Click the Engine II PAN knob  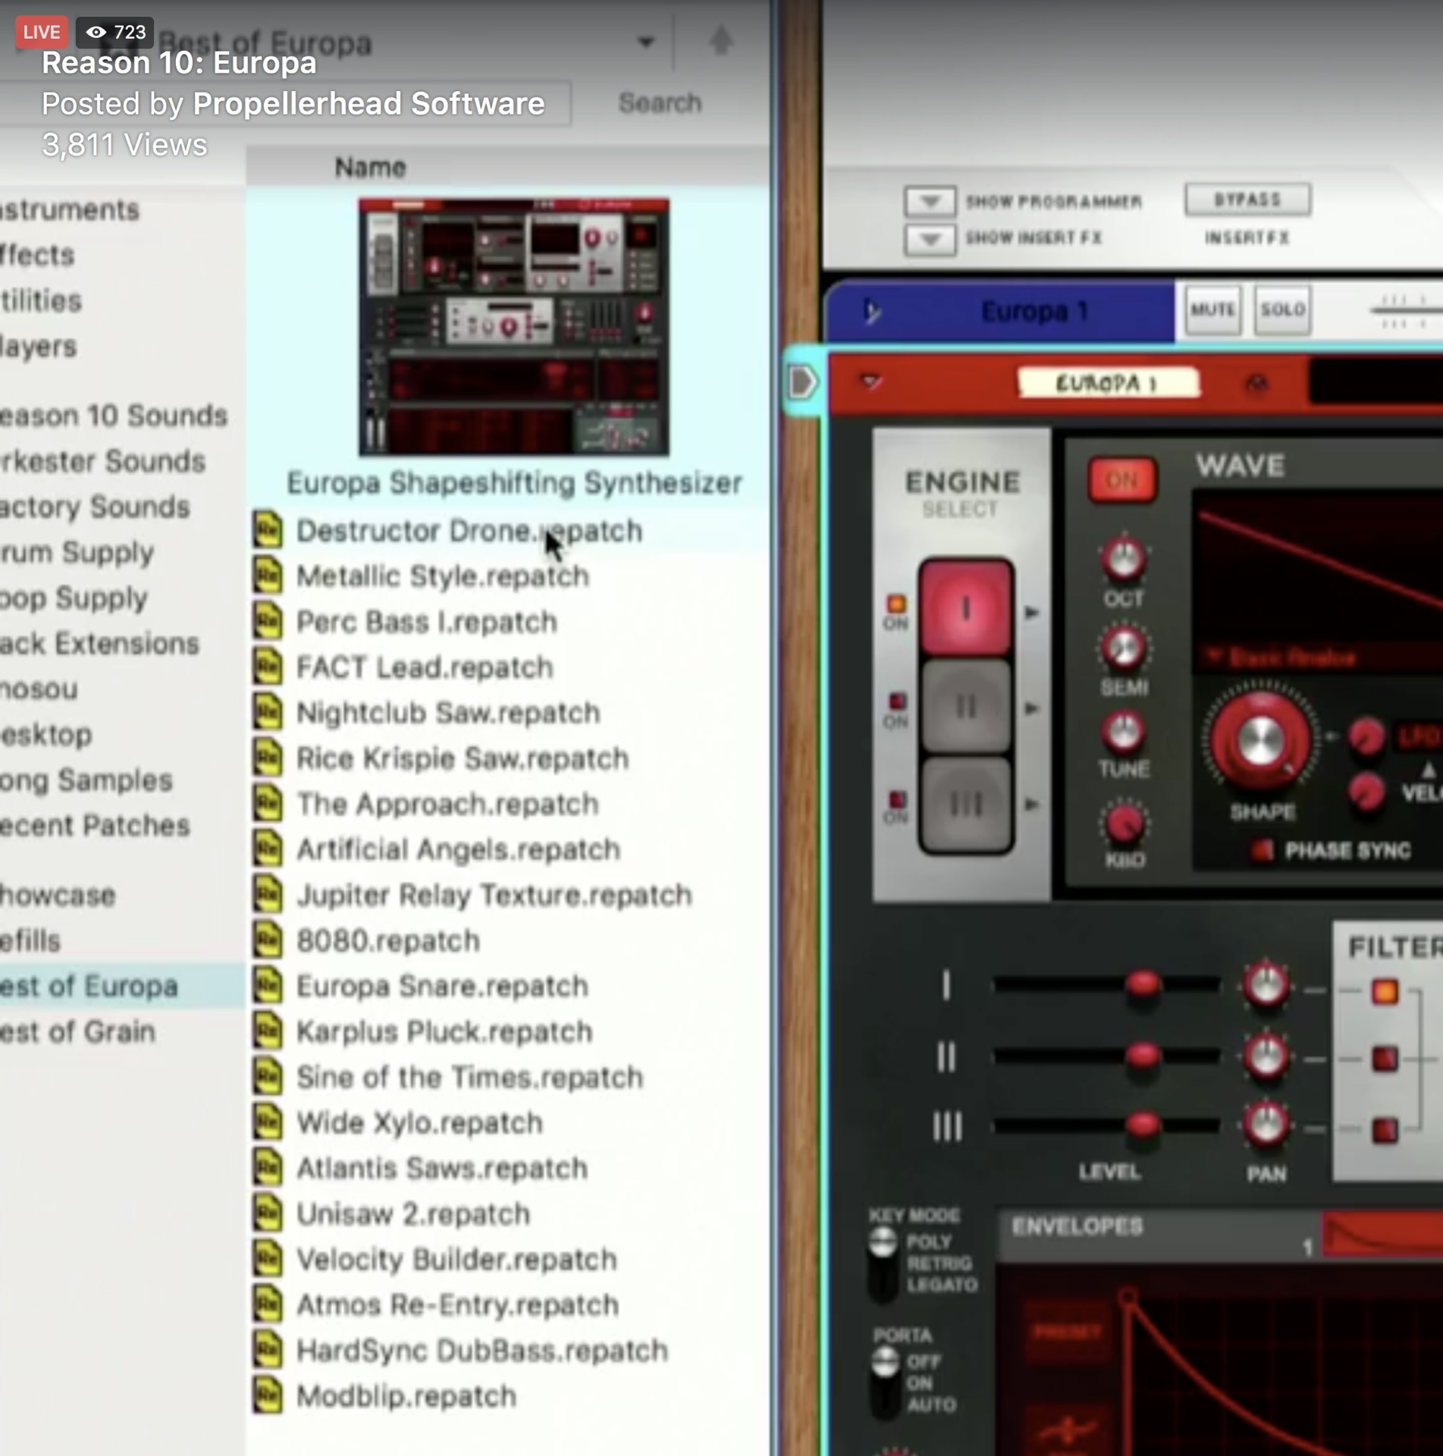pyautogui.click(x=1265, y=1056)
